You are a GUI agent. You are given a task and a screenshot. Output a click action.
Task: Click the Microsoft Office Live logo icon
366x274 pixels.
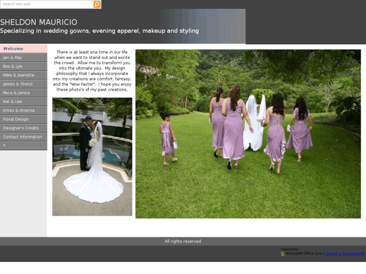(283, 253)
